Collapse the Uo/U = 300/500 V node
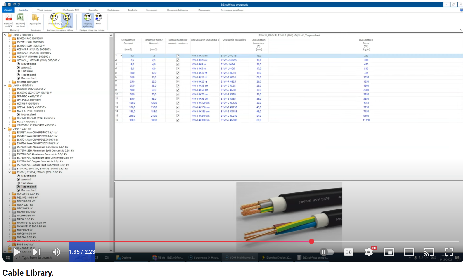Image resolution: width=463 pixels, height=278 pixels. tap(6, 35)
